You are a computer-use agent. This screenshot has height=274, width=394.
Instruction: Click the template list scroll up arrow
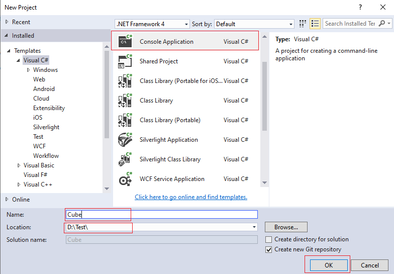coord(264,37)
